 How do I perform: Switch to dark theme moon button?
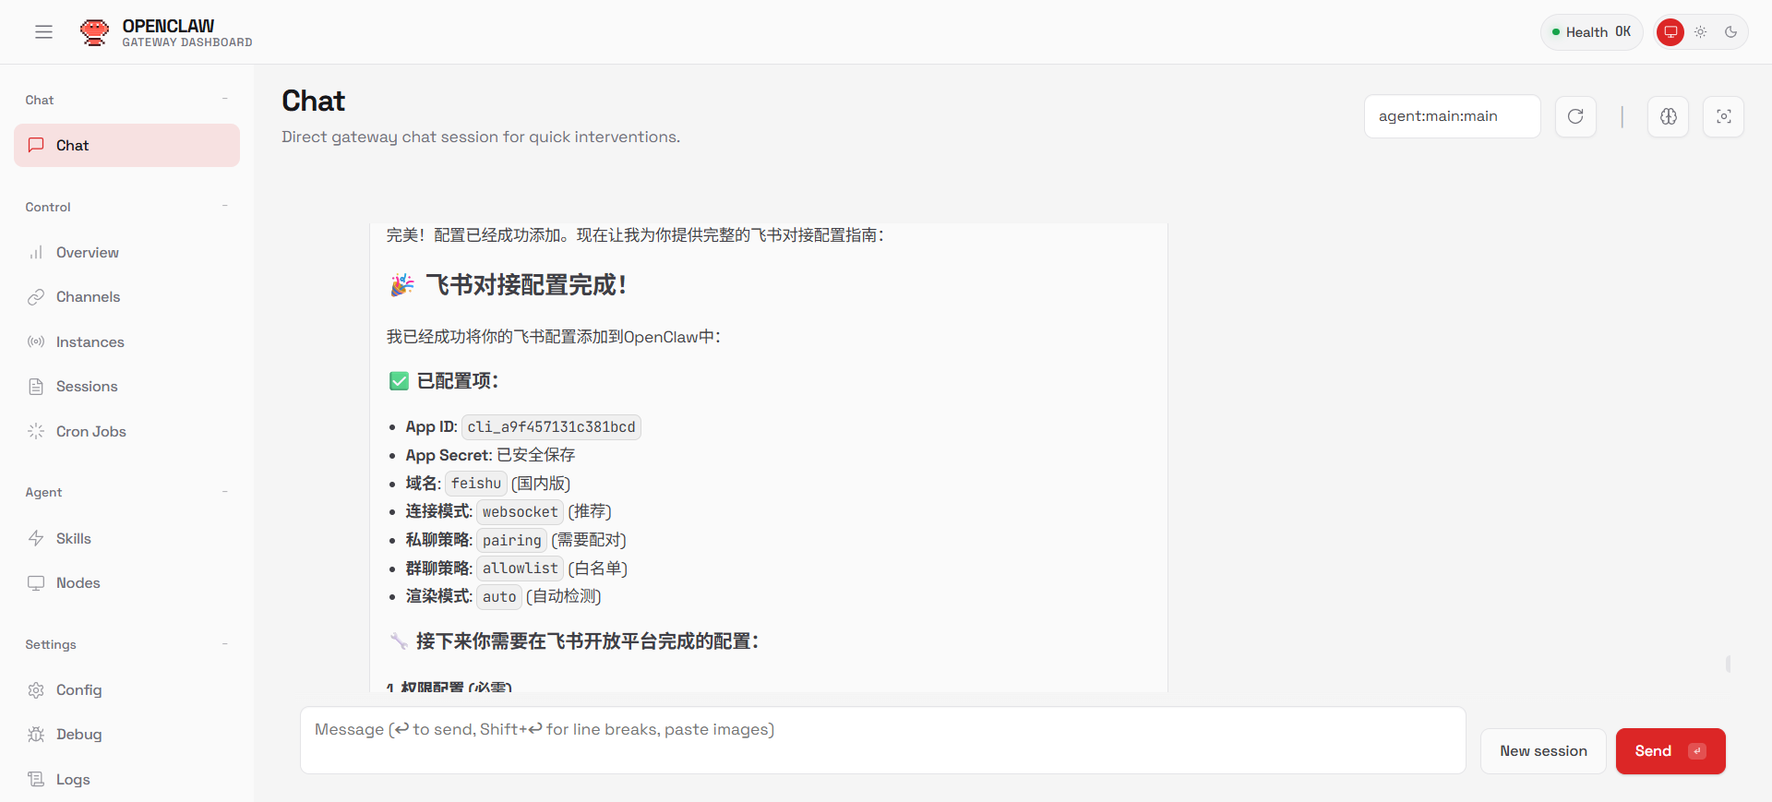[x=1731, y=32]
